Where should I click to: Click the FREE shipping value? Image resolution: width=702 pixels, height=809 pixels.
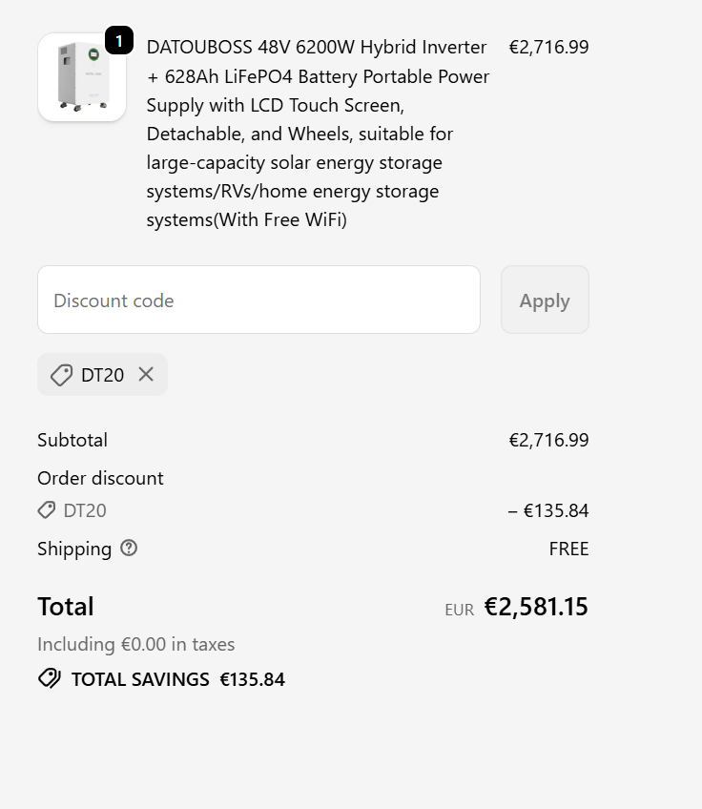tap(568, 549)
